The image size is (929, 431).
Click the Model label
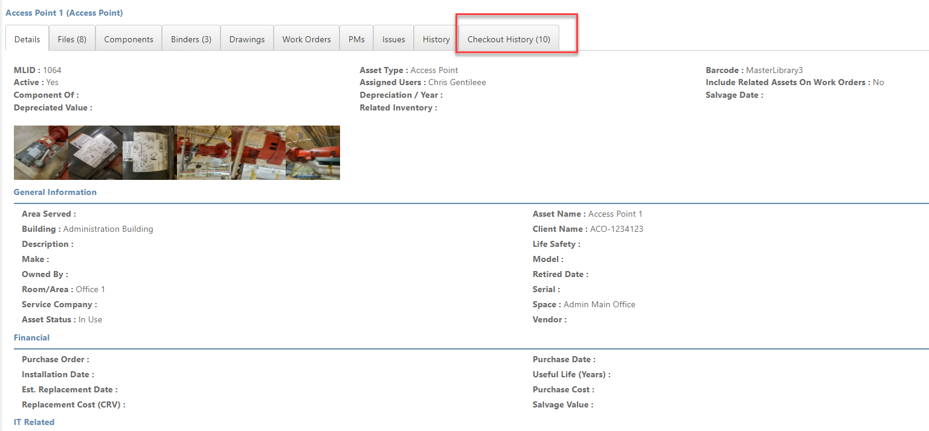[548, 259]
